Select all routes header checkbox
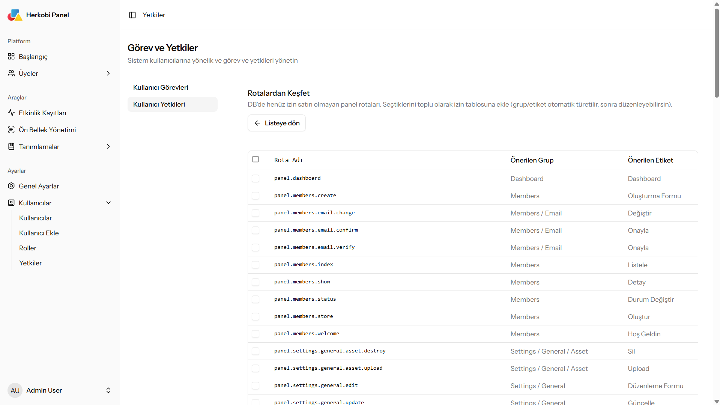The image size is (720, 405). [x=256, y=159]
